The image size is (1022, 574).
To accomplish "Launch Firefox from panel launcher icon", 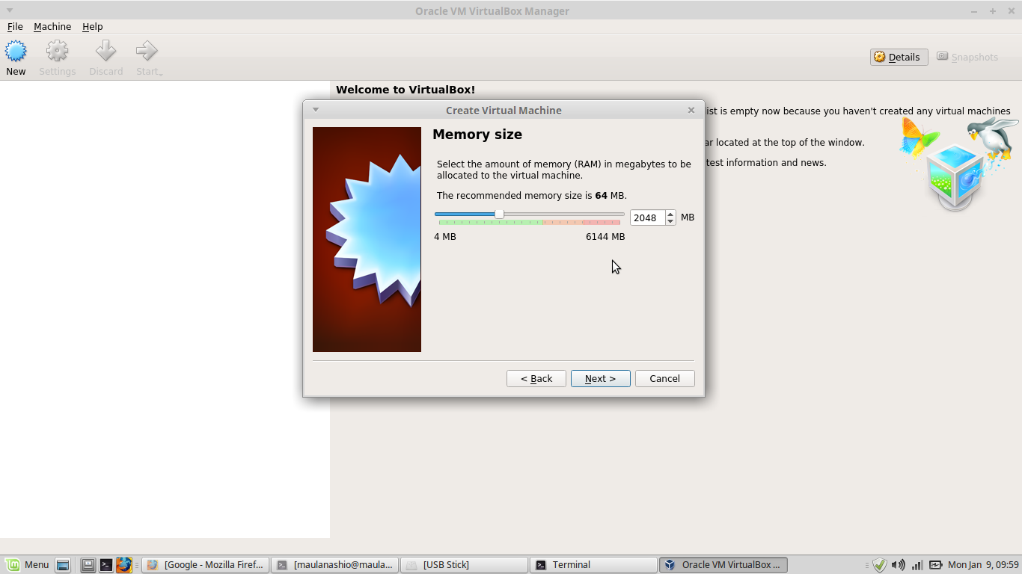I will point(123,565).
